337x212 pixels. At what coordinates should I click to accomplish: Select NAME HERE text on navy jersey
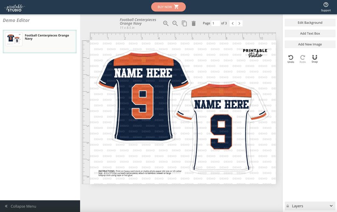click(143, 73)
